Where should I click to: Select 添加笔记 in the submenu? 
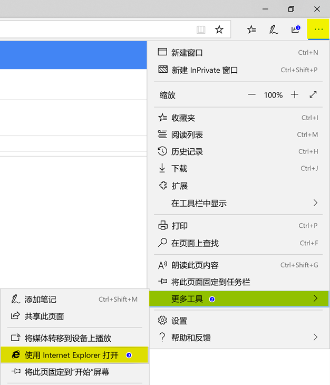[74, 300]
